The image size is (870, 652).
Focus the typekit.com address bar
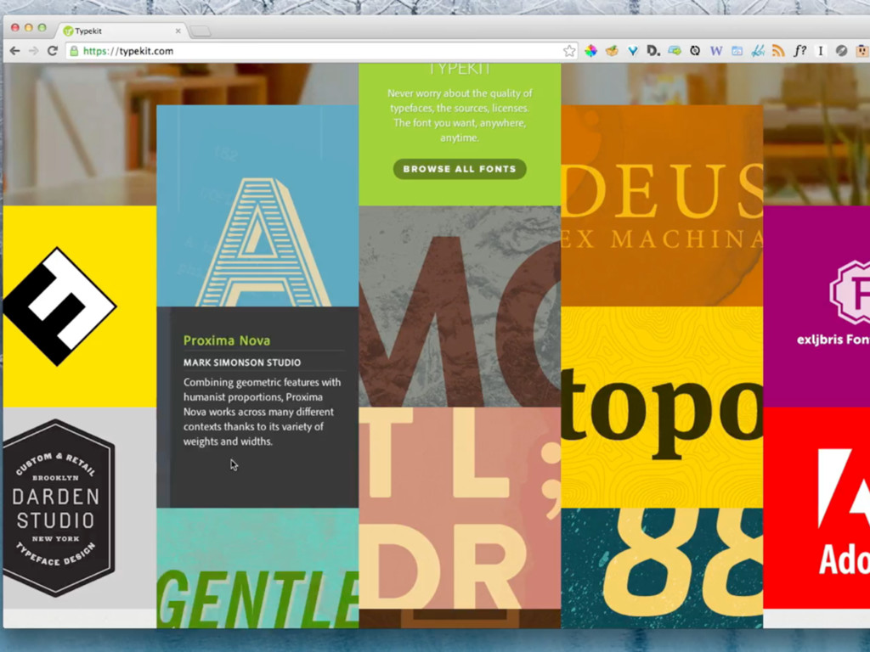pos(322,51)
